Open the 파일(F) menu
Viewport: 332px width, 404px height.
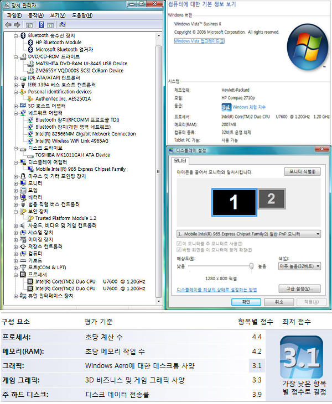[14, 15]
